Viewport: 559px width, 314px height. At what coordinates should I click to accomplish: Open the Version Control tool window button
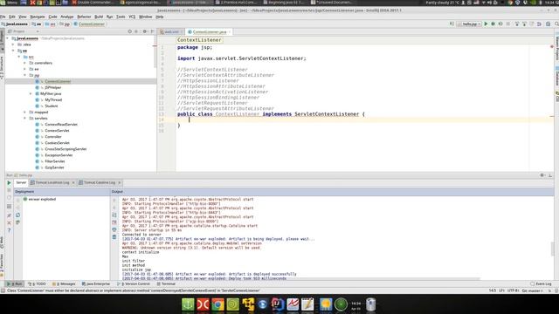point(134,283)
